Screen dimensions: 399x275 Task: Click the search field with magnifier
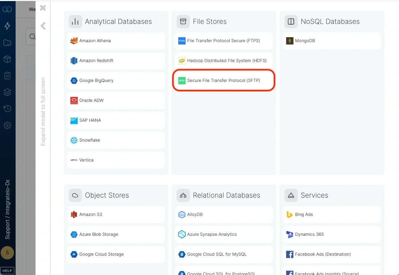(32, 37)
